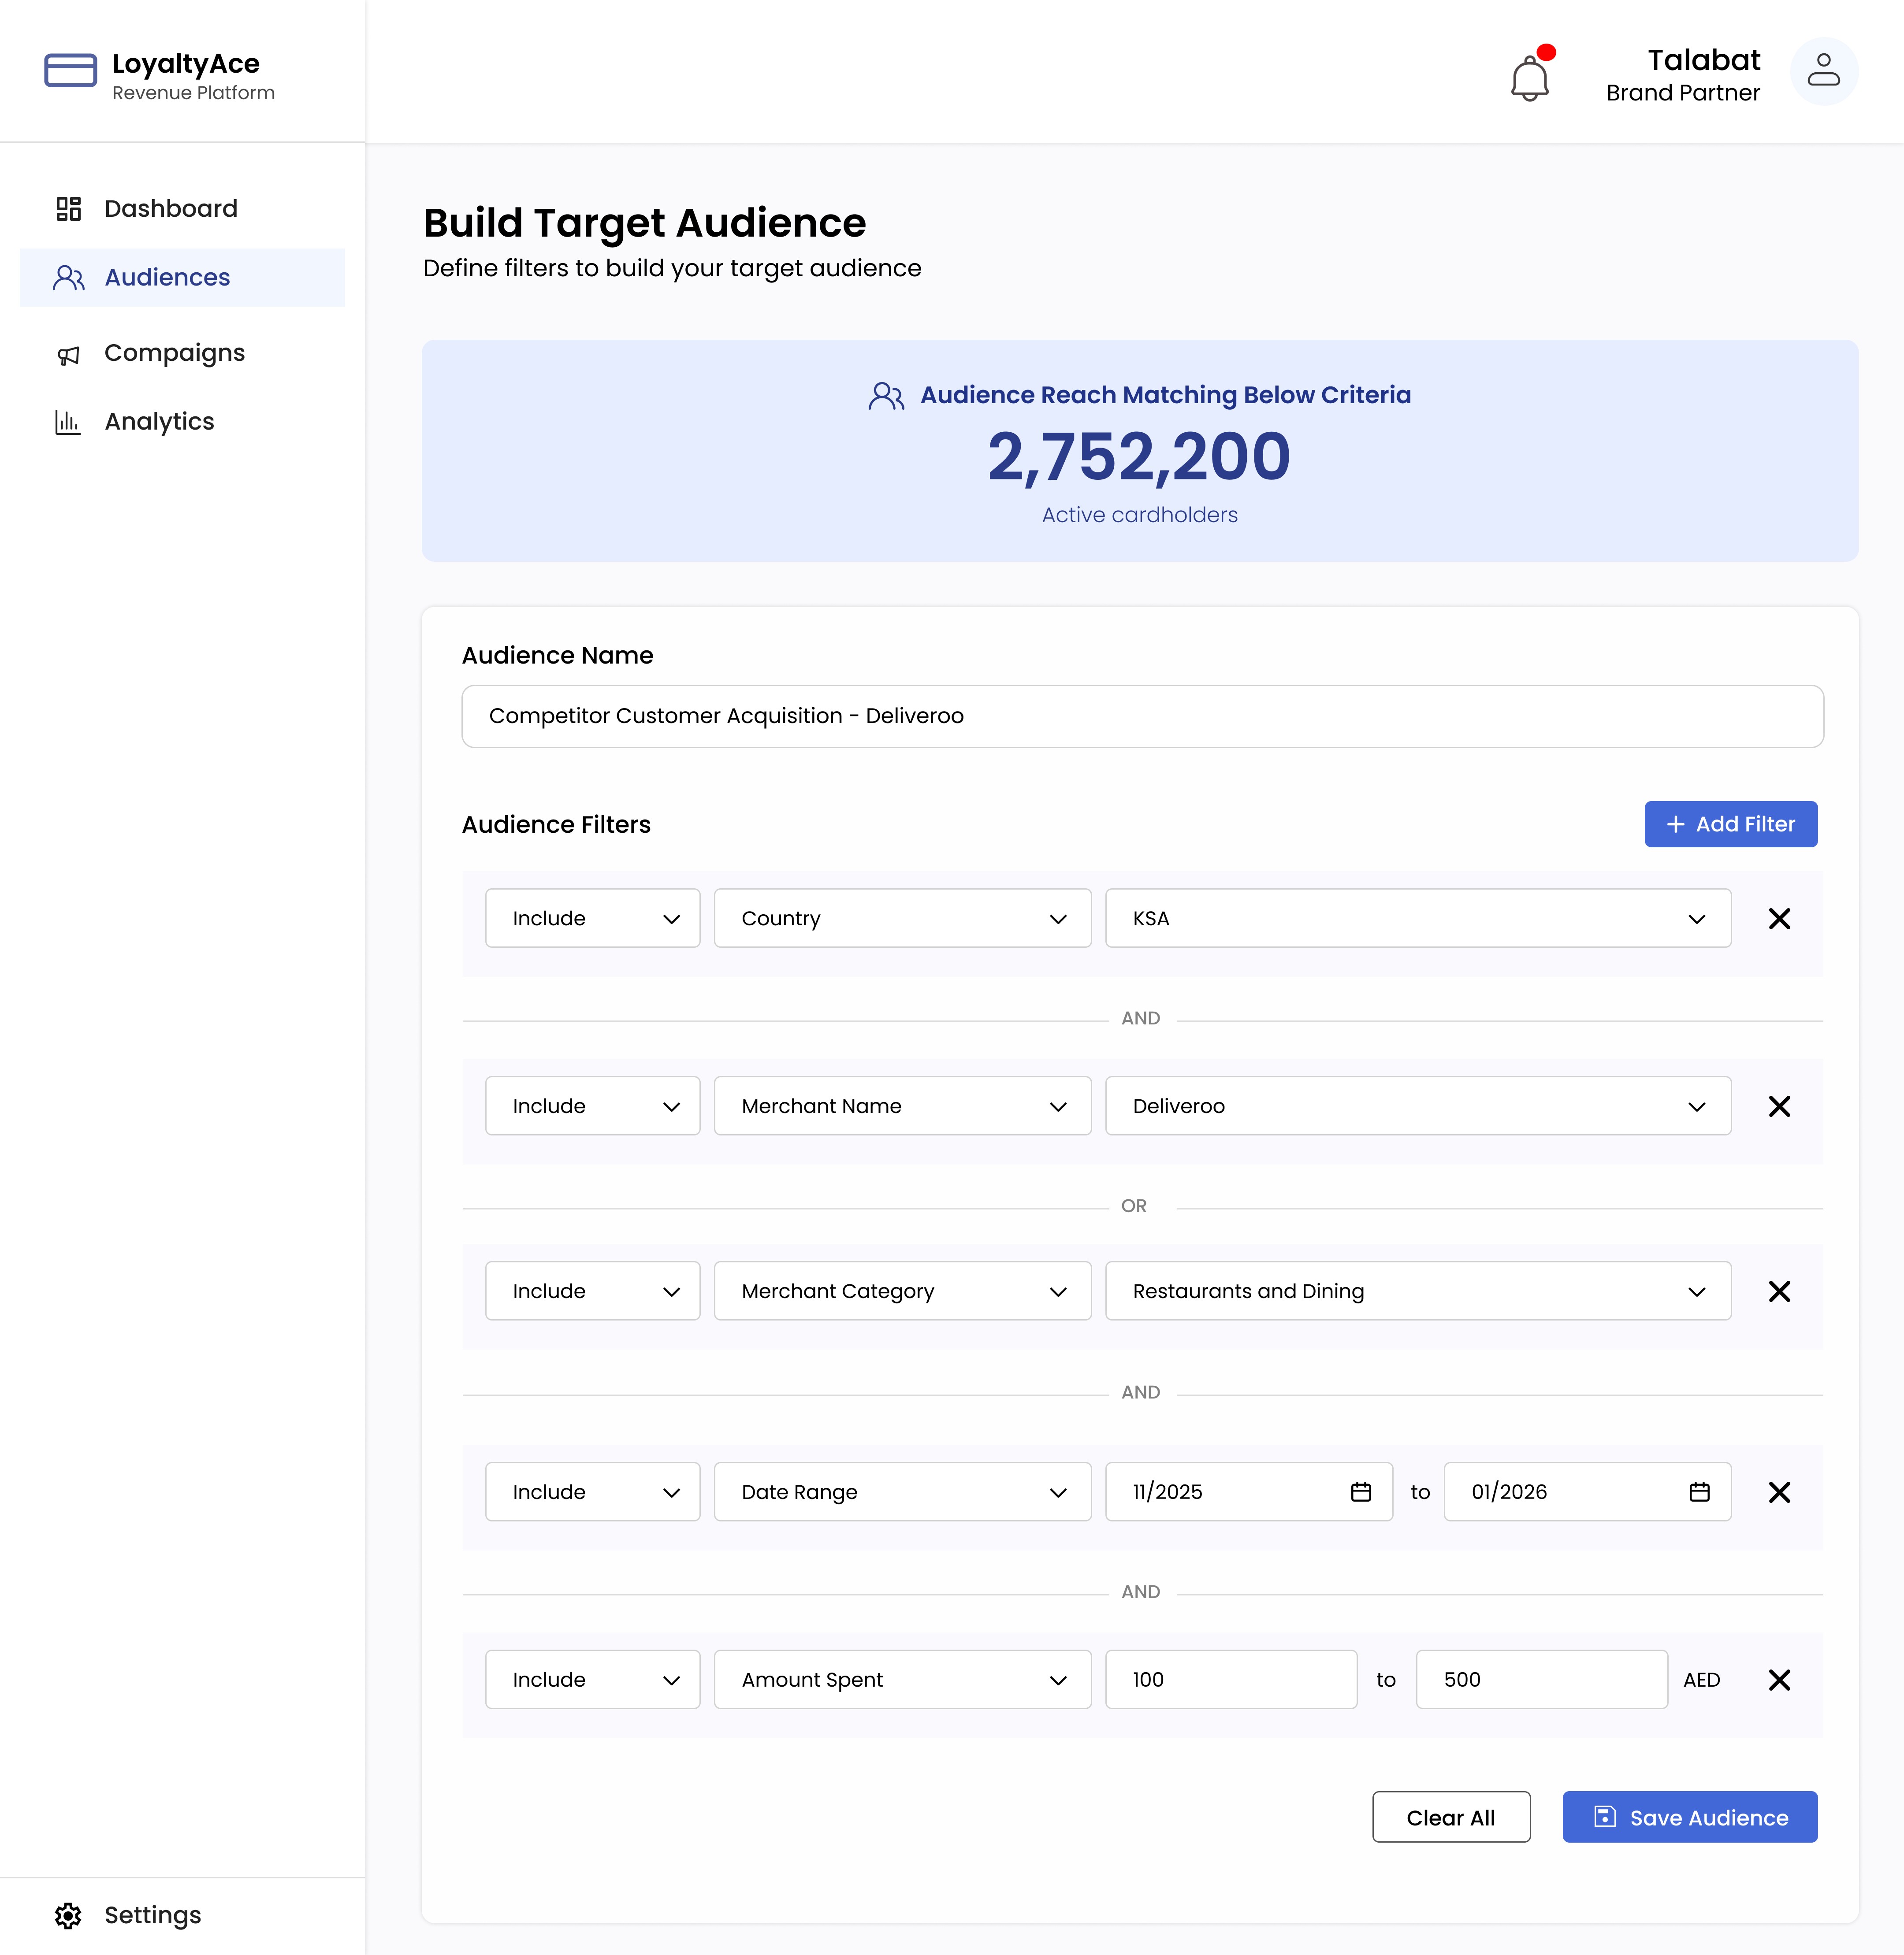Open Settings from the sidebar
This screenshot has height=1955, width=1904.
coord(152,1915)
